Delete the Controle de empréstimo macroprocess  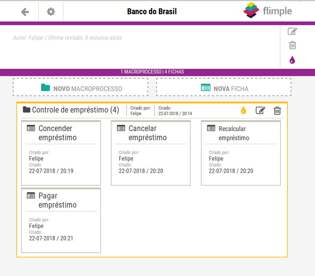point(277,111)
